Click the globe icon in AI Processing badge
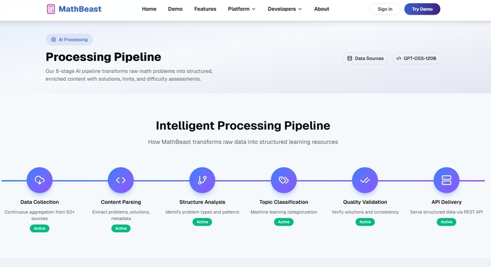This screenshot has width=491, height=267. 54,40
